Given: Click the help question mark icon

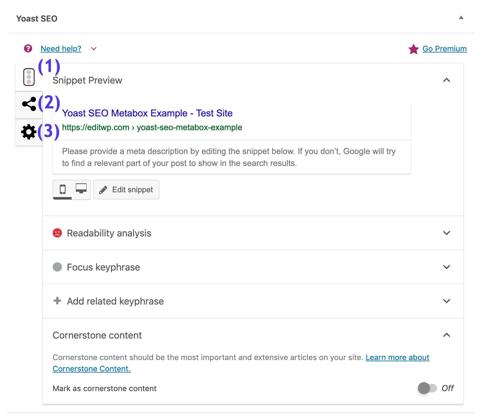Looking at the screenshot, I should pyautogui.click(x=27, y=48).
